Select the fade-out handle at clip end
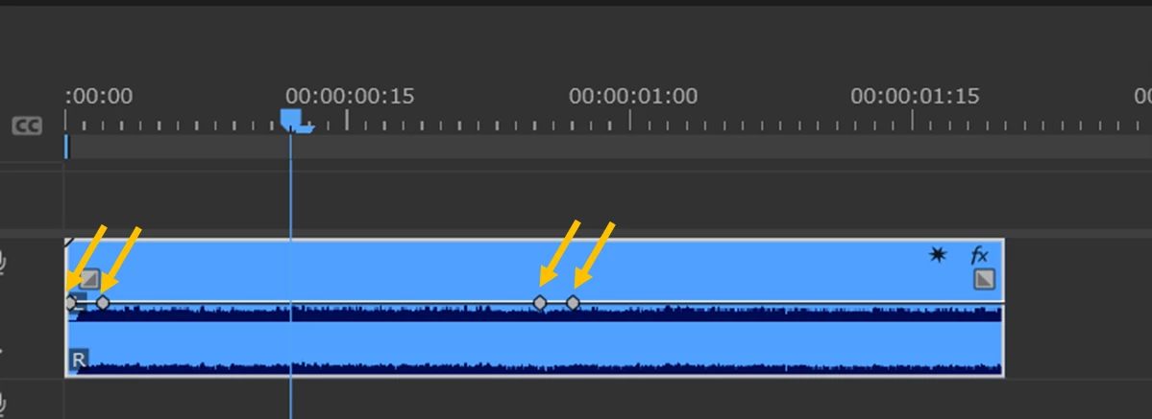 click(985, 279)
